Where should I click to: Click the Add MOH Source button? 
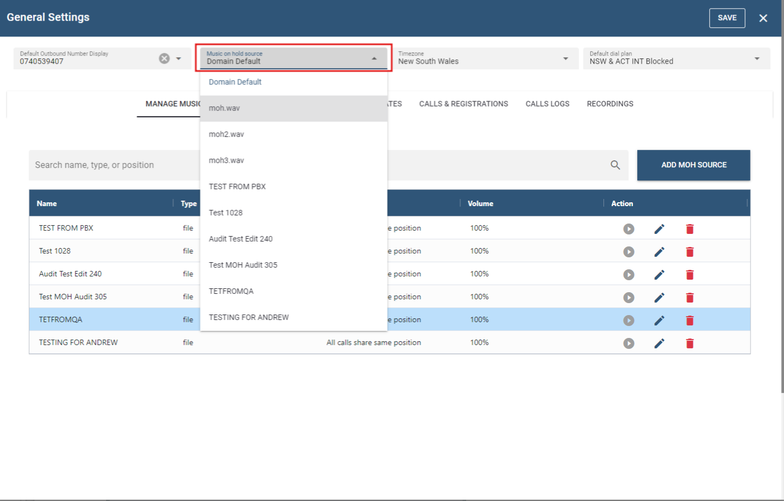pyautogui.click(x=693, y=165)
